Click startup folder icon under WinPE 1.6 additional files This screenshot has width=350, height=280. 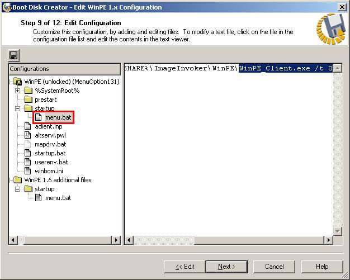[28, 189]
